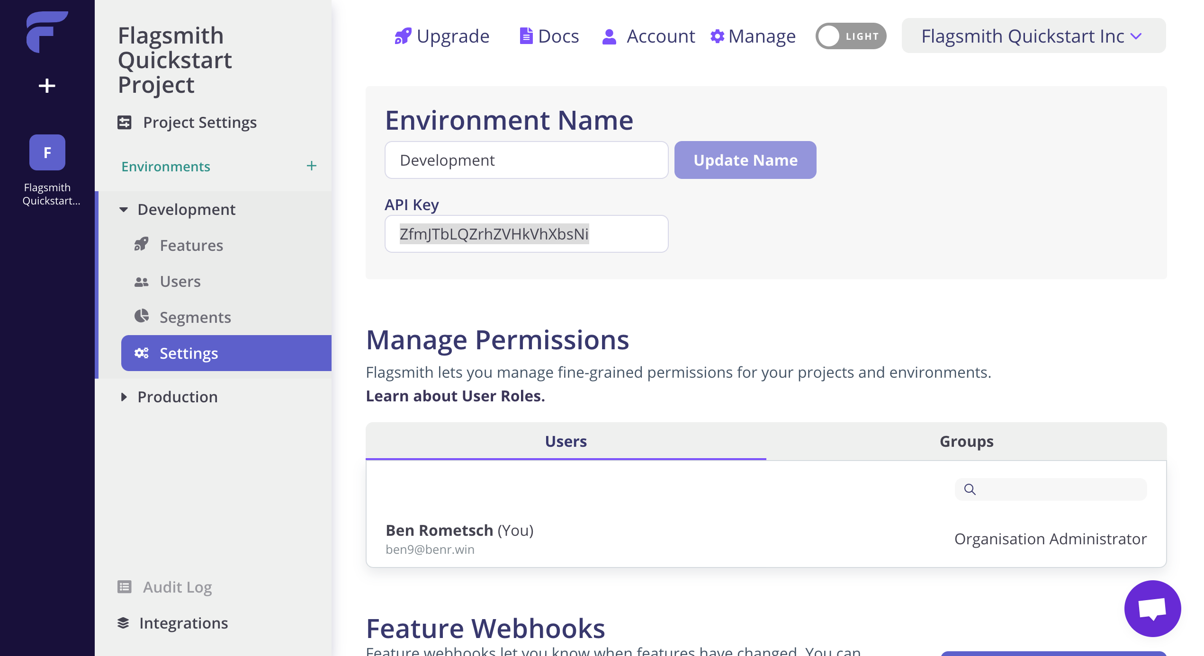Image resolution: width=1204 pixels, height=656 pixels.
Task: Click the Integrations layers icon
Action: [123, 623]
